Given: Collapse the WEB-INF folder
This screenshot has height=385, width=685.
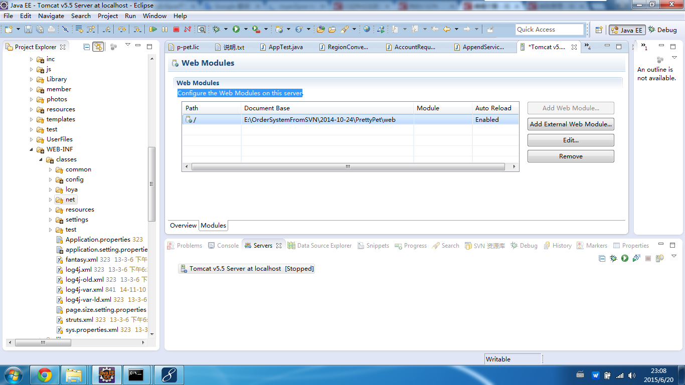Looking at the screenshot, I should (31, 149).
